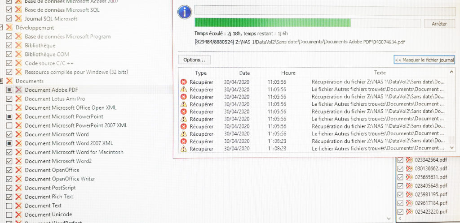Uncheck the Document Microsoft Word2 checkbox

[x=9, y=161]
